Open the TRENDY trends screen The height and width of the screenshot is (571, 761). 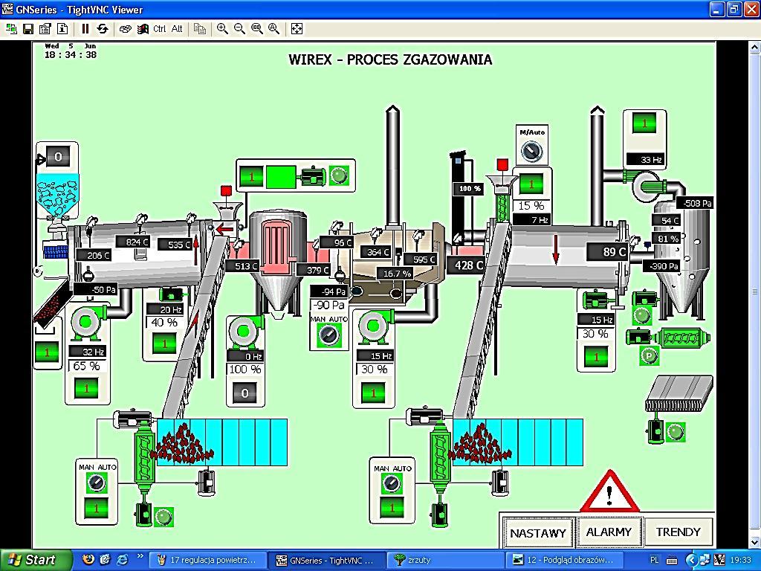tap(678, 532)
